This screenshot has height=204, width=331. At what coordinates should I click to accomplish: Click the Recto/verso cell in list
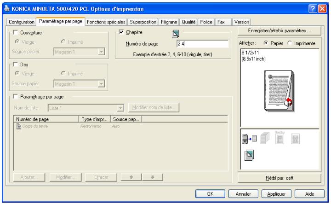(91, 126)
